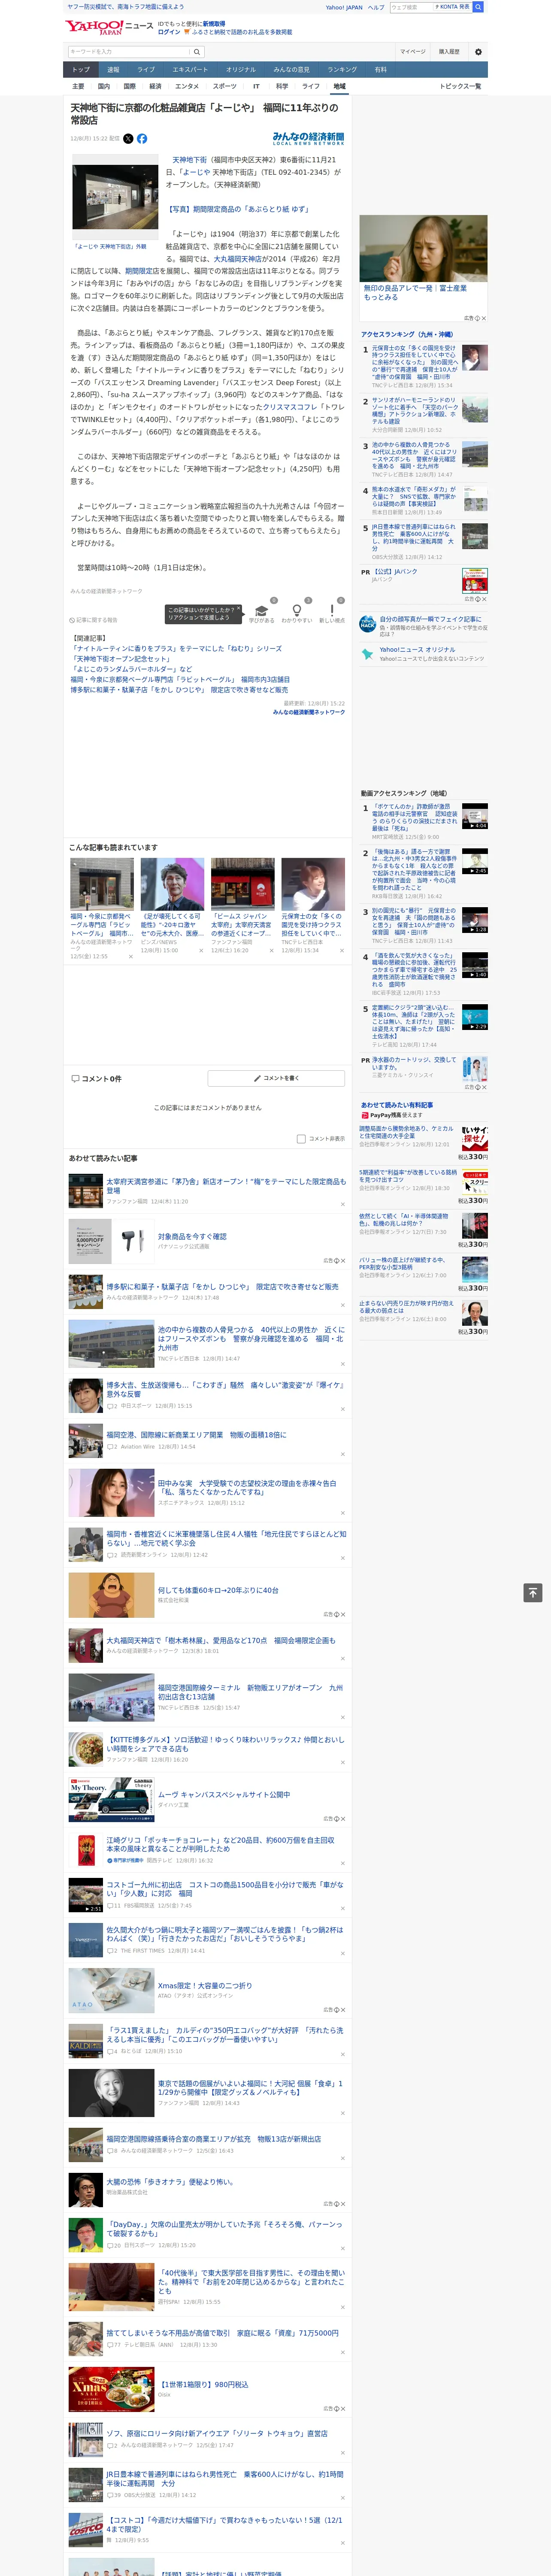Select 国内 category
551x2576 pixels.
pyautogui.click(x=104, y=86)
